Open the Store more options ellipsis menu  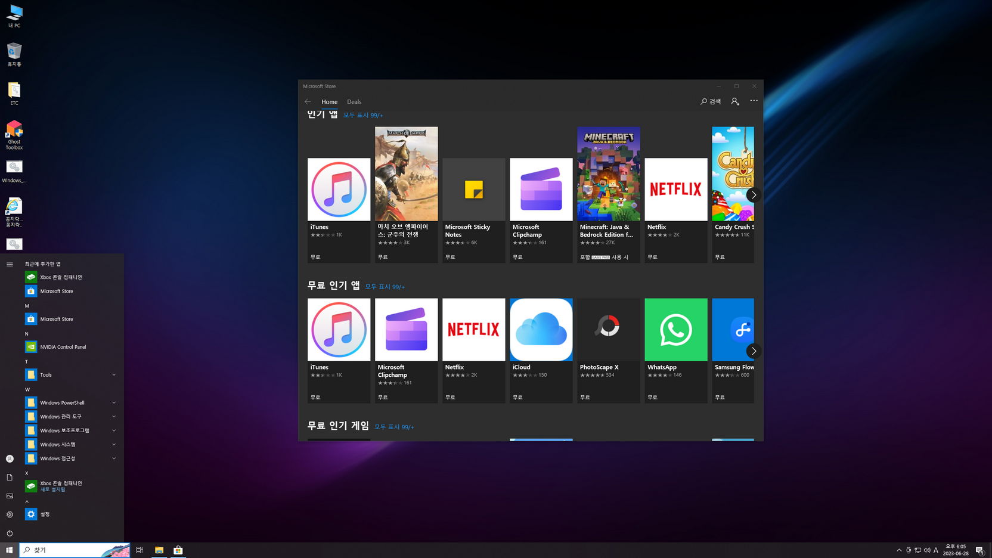tap(754, 101)
